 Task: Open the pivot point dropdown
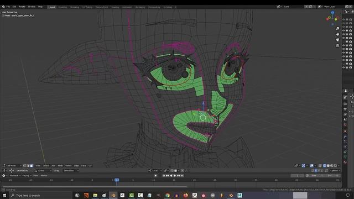tap(166, 171)
